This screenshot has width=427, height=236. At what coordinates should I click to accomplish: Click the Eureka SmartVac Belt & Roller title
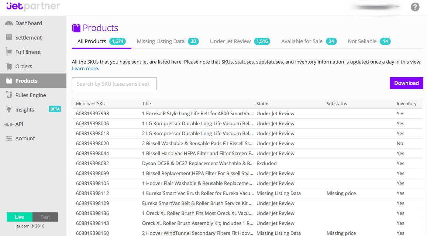tap(197, 203)
